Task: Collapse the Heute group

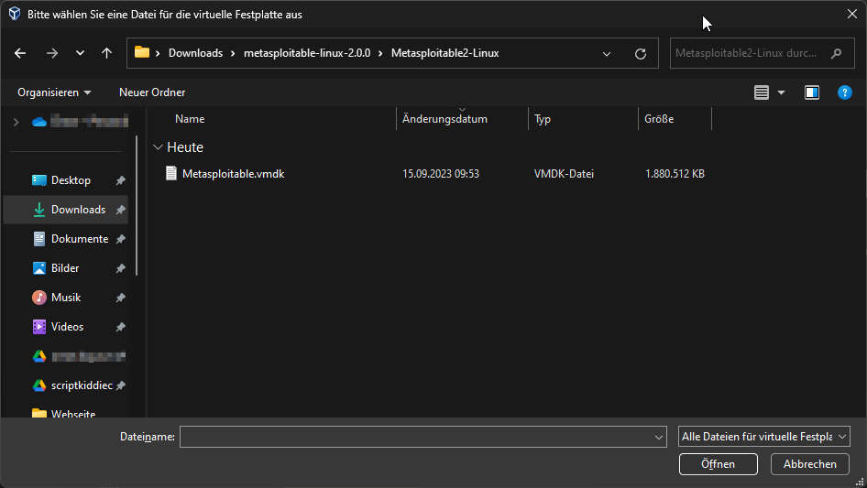Action: (x=158, y=147)
